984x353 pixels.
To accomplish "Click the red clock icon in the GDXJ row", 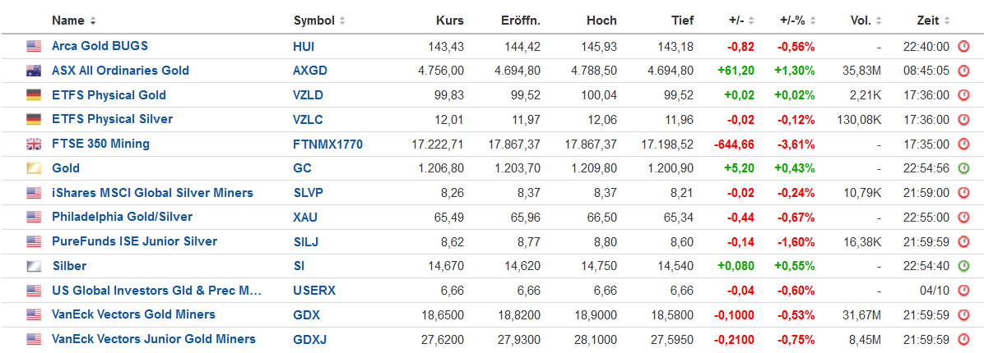I will tap(963, 339).
